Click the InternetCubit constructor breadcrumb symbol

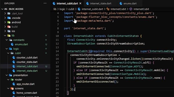click(141, 9)
